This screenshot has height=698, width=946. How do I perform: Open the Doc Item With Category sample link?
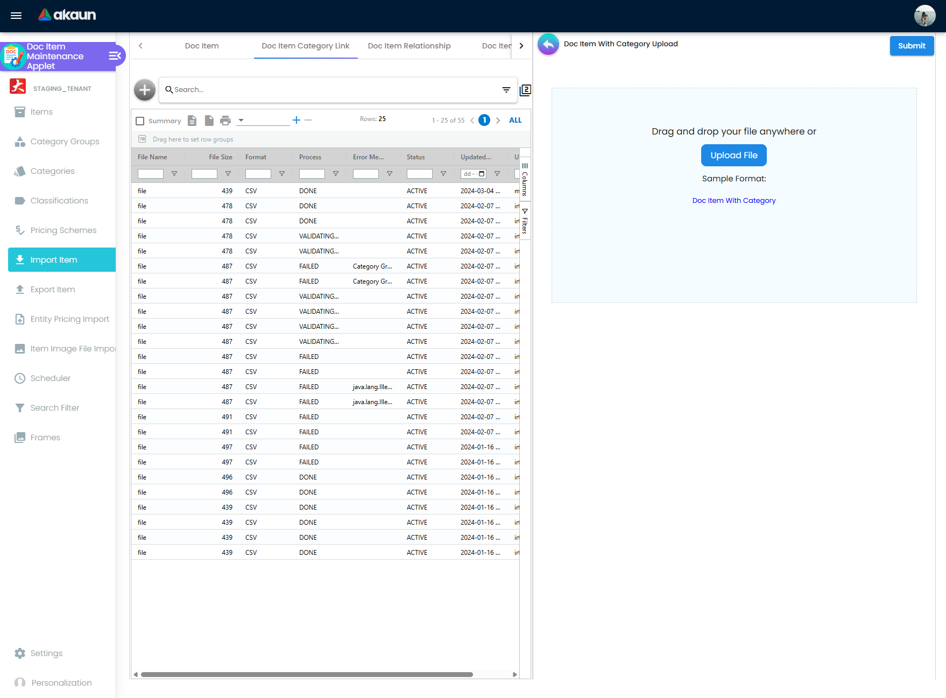tap(733, 201)
